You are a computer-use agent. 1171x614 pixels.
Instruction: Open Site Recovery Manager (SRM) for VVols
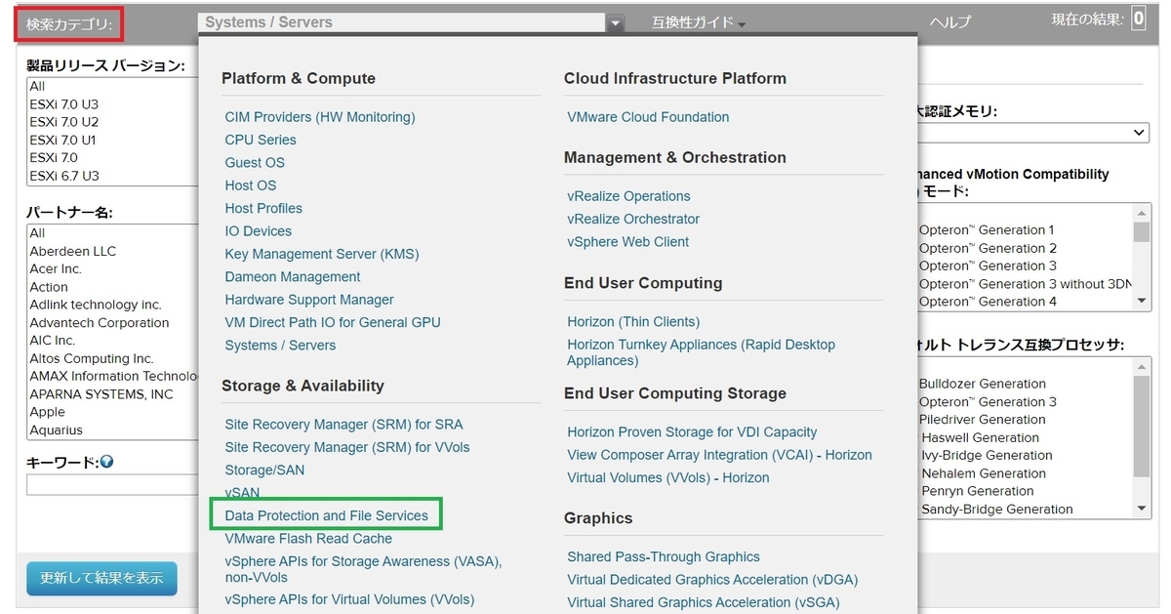click(x=347, y=447)
